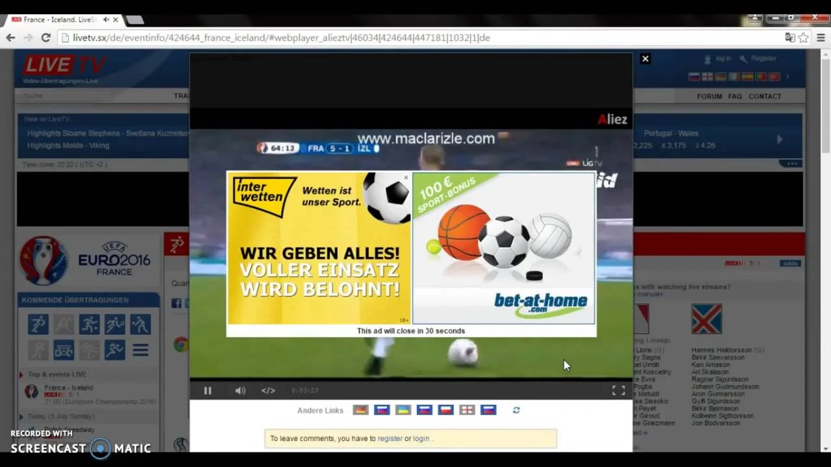
Task: Open all sports list hamburger icon
Action: (140, 350)
